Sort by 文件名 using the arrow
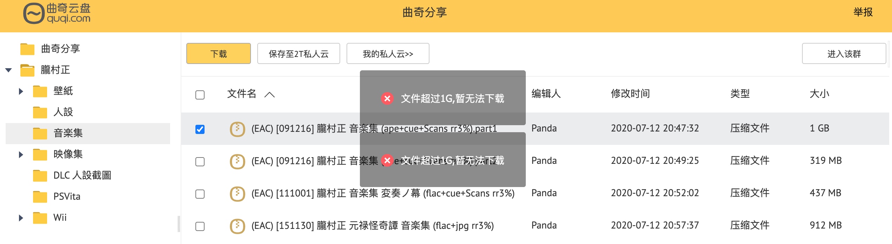The image size is (892, 244). click(x=270, y=94)
